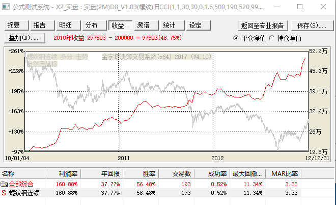Viewport: 336px width, 205px height.
Task: Sort by the 胜率 column header
Action: click(x=141, y=174)
